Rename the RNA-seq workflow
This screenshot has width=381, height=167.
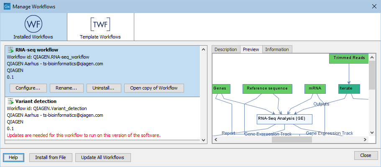pyautogui.click(x=66, y=88)
